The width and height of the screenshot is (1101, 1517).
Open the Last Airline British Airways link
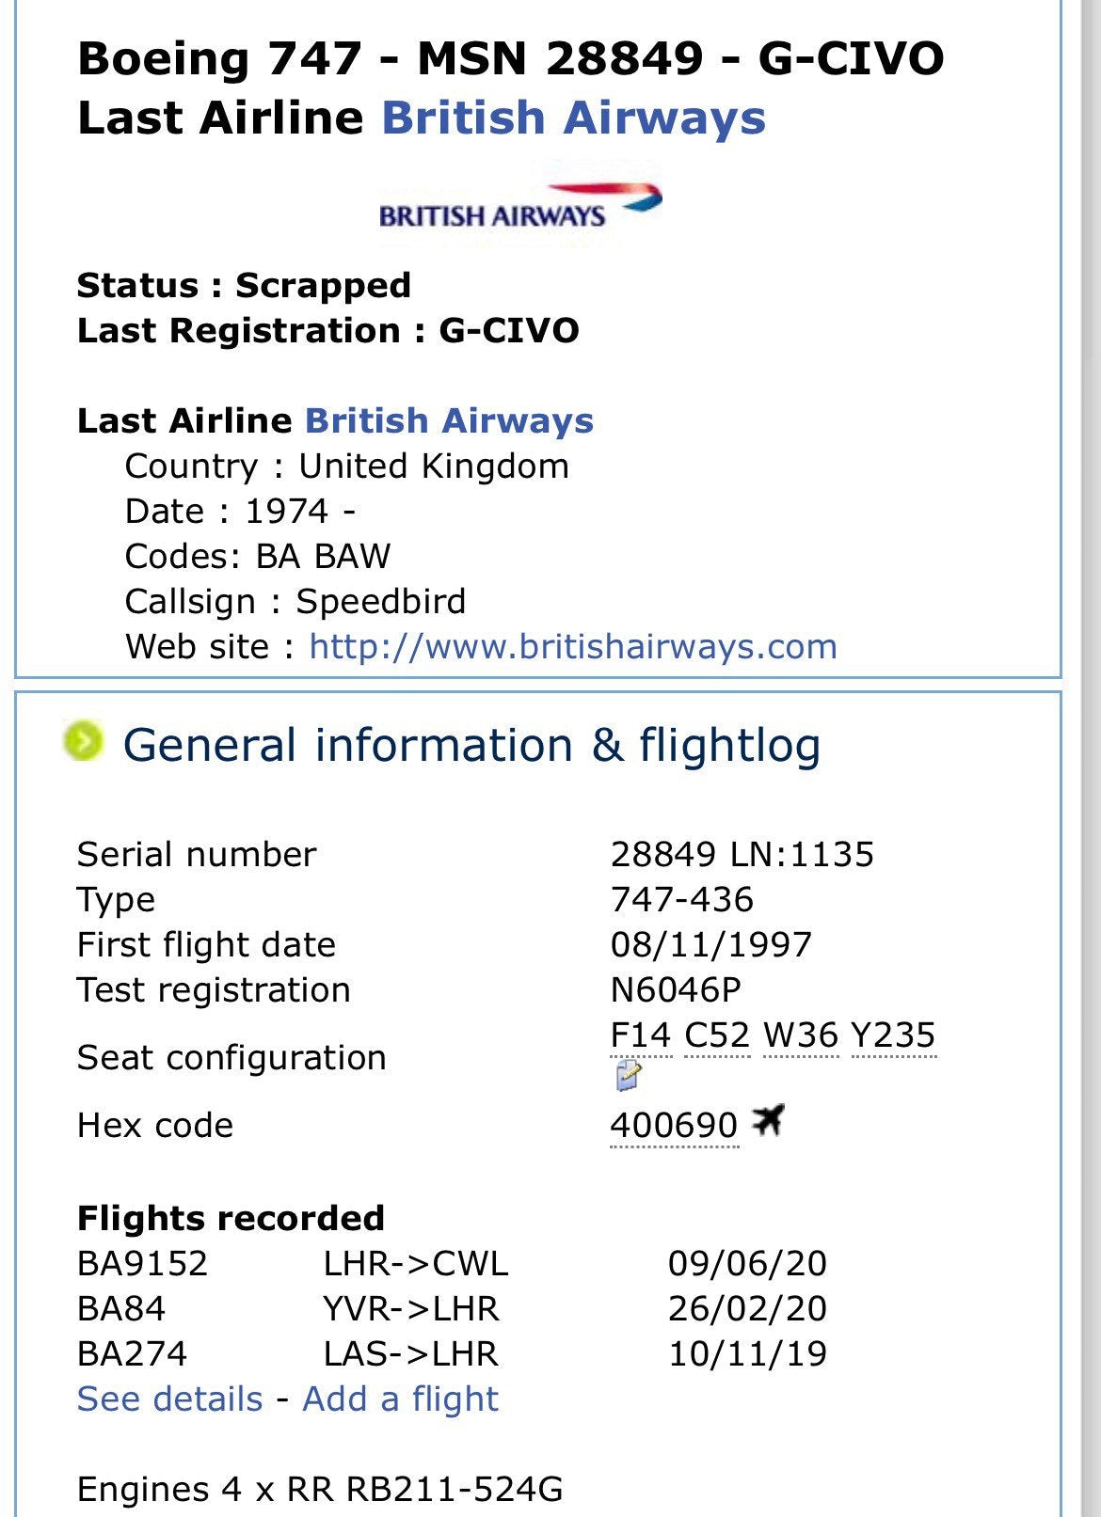coord(449,420)
